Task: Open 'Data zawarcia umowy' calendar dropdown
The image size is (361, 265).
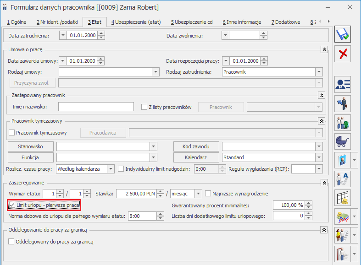Action: click(62, 61)
